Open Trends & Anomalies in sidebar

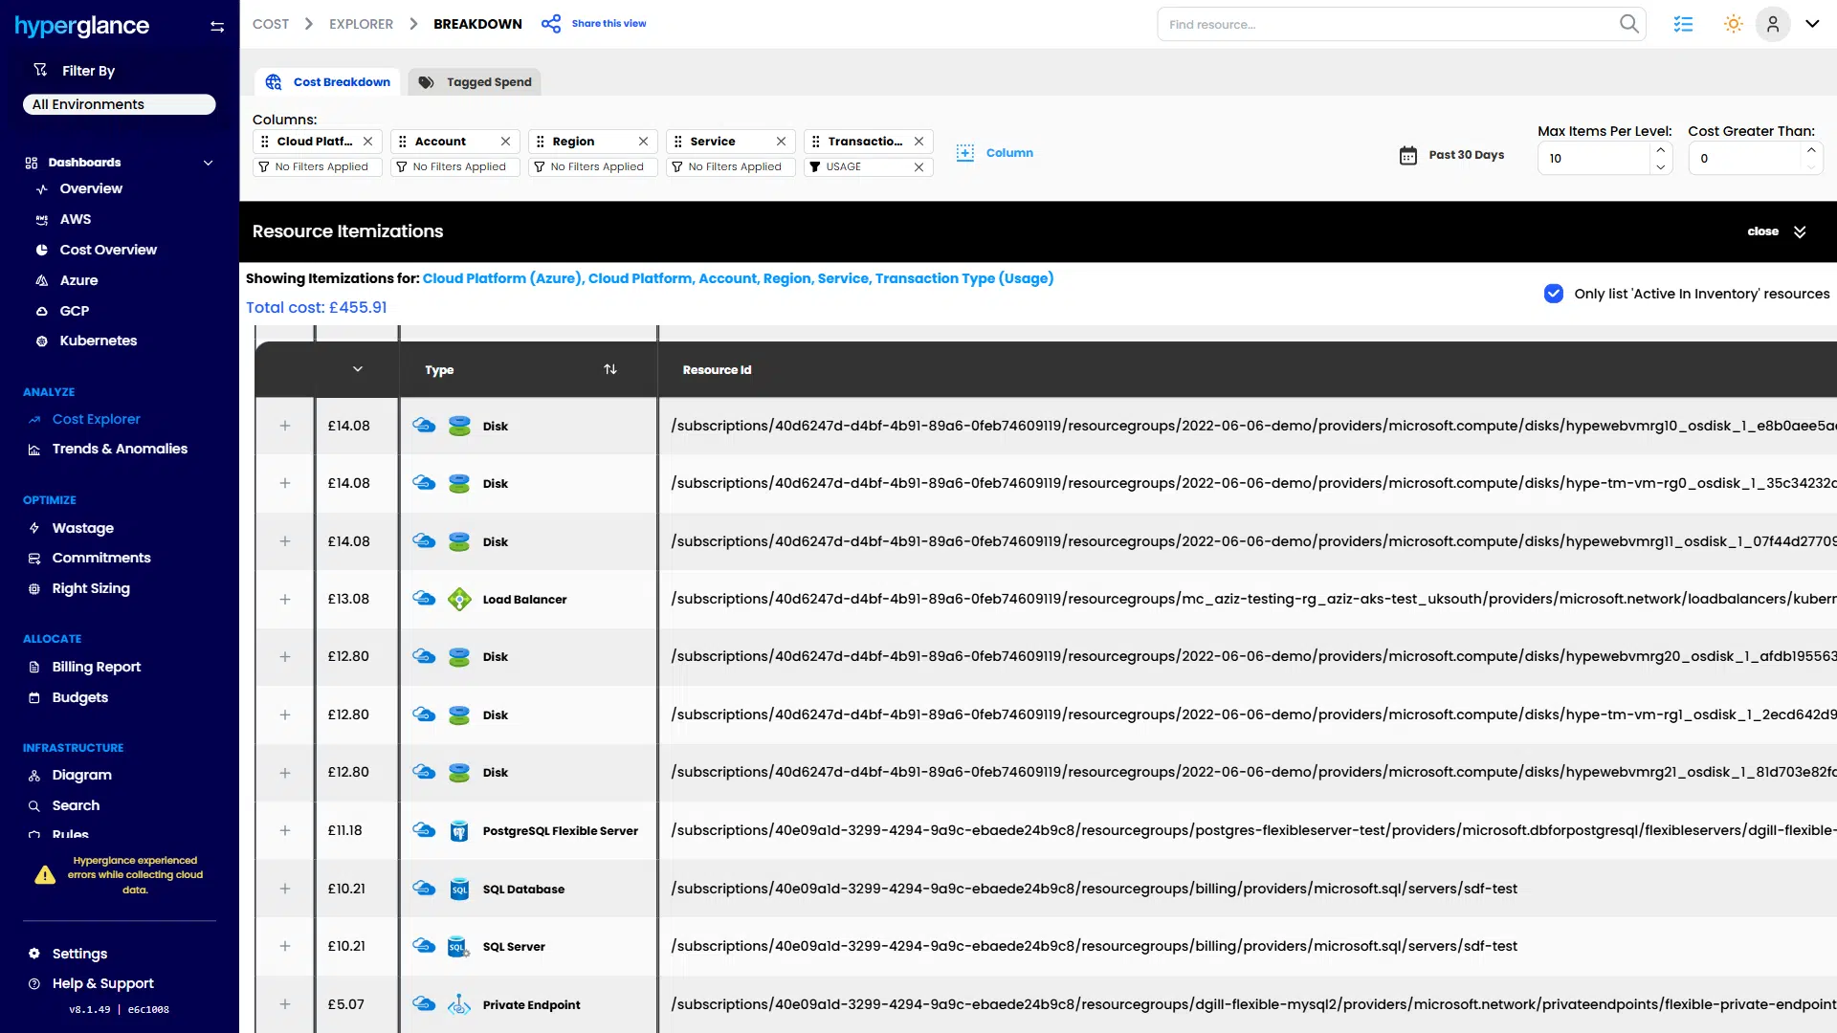(120, 449)
